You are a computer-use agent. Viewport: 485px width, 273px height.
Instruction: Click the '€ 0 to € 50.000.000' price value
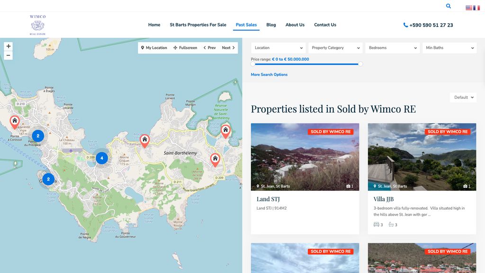[290, 59]
